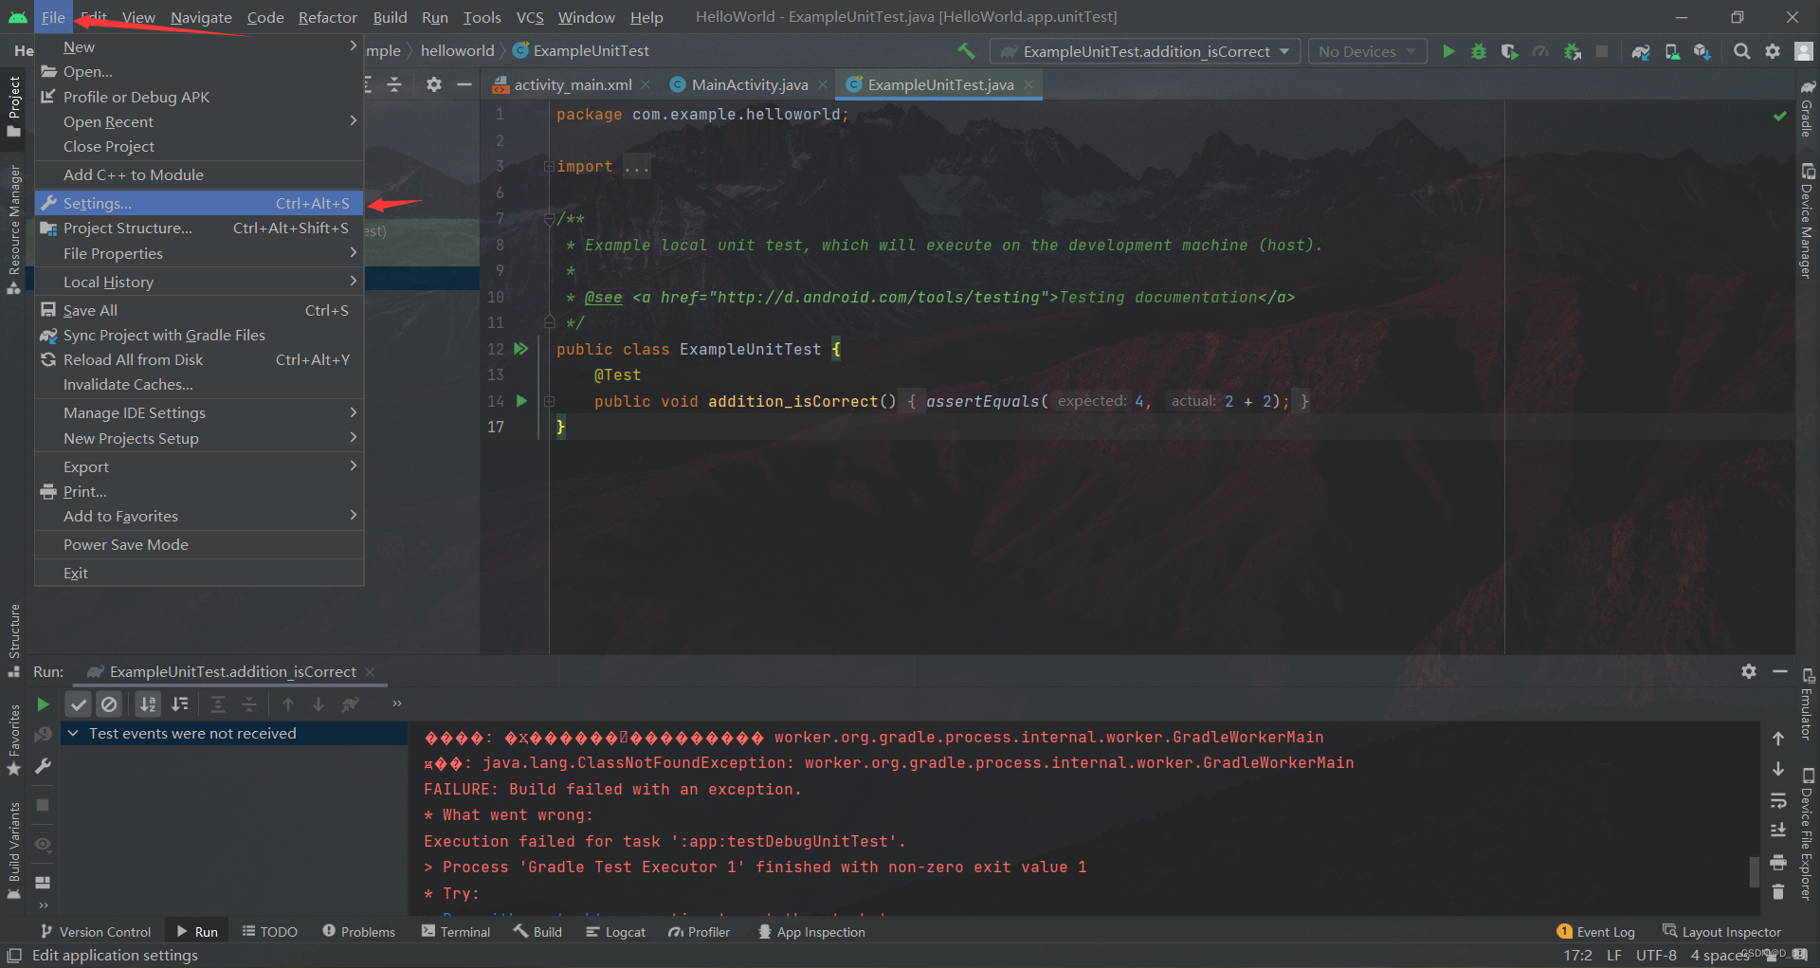Switch to the MainActivity.java tab
Viewport: 1820px width, 968px height.
click(749, 84)
